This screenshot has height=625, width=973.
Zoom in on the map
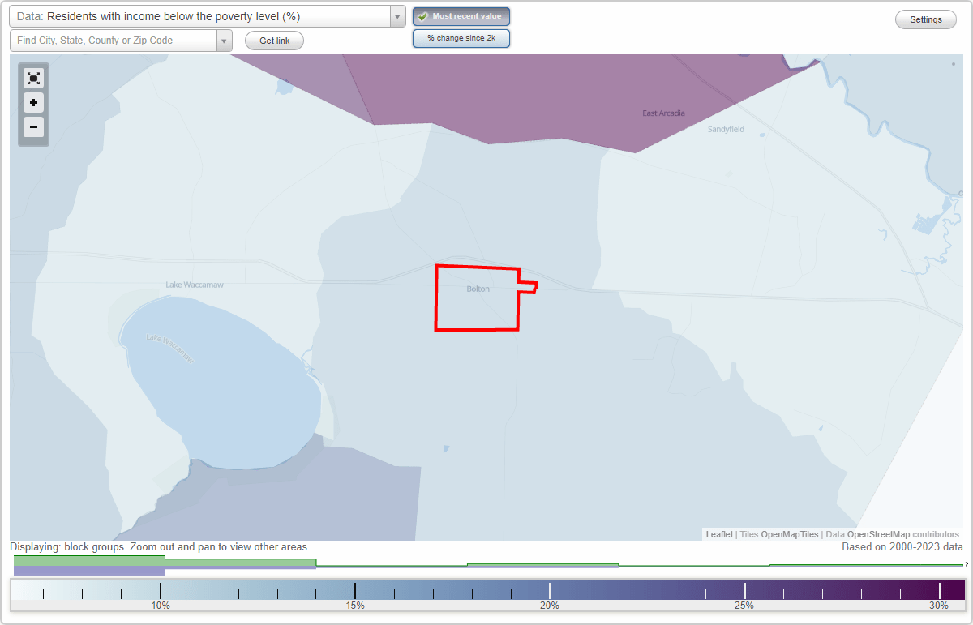(33, 103)
